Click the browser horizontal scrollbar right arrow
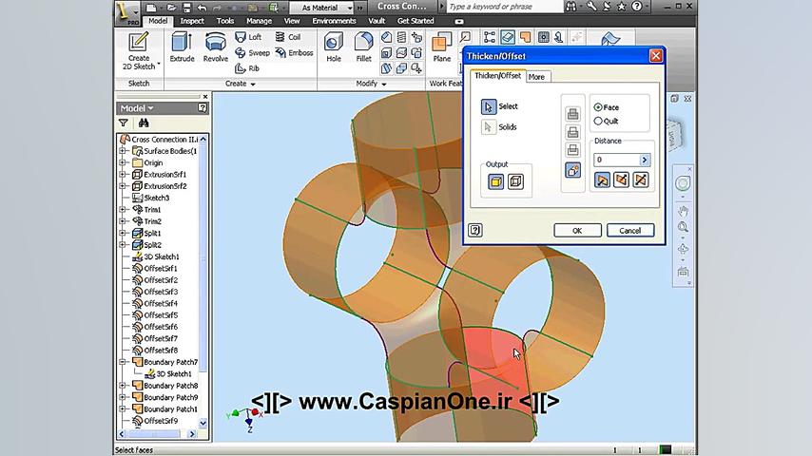This screenshot has height=456, width=812. click(192, 434)
